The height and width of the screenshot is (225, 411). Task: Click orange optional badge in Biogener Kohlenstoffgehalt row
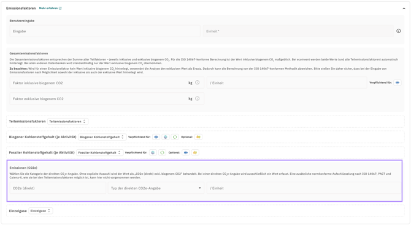click(x=198, y=137)
